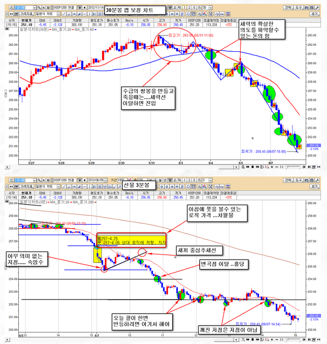Open the symbol code dropdown in the 30분봉 chart
Screen dimensions: 327x344
pos(35,8)
